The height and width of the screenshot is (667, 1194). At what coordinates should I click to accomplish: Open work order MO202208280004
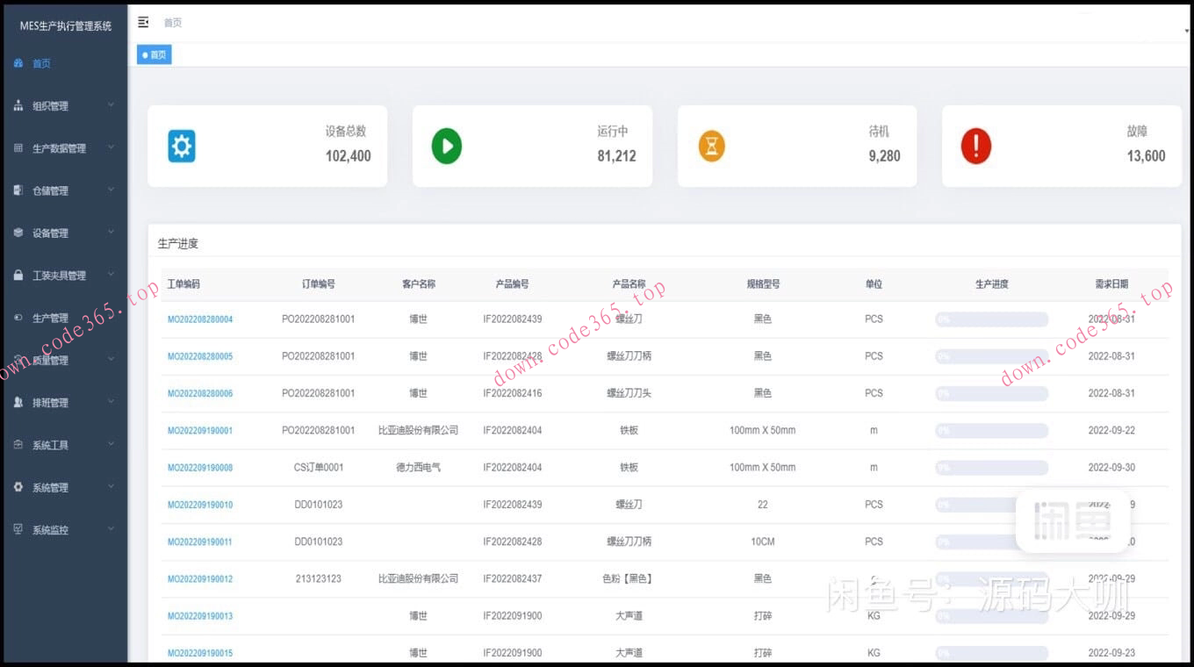click(200, 319)
